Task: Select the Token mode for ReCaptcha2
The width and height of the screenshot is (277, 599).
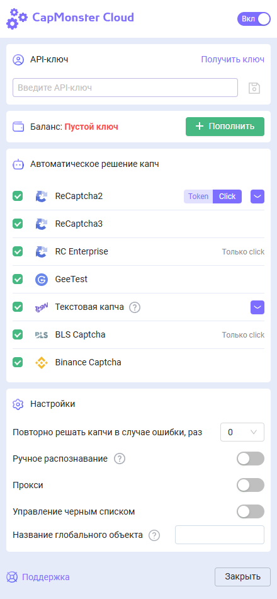Action: pyautogui.click(x=198, y=197)
